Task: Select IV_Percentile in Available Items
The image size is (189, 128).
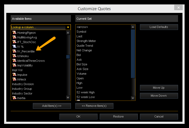Action: tap(26, 51)
